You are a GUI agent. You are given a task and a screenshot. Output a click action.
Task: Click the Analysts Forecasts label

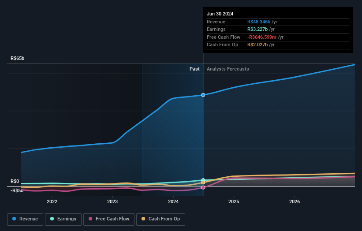point(228,69)
